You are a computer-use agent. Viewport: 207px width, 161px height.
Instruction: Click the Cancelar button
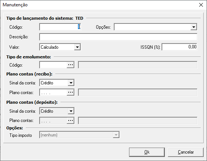[186, 152]
